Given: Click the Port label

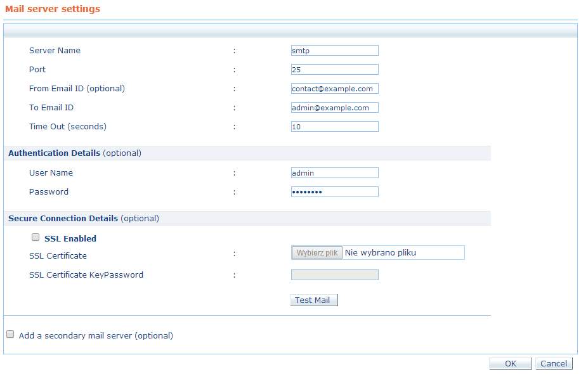Looking at the screenshot, I should coord(37,69).
